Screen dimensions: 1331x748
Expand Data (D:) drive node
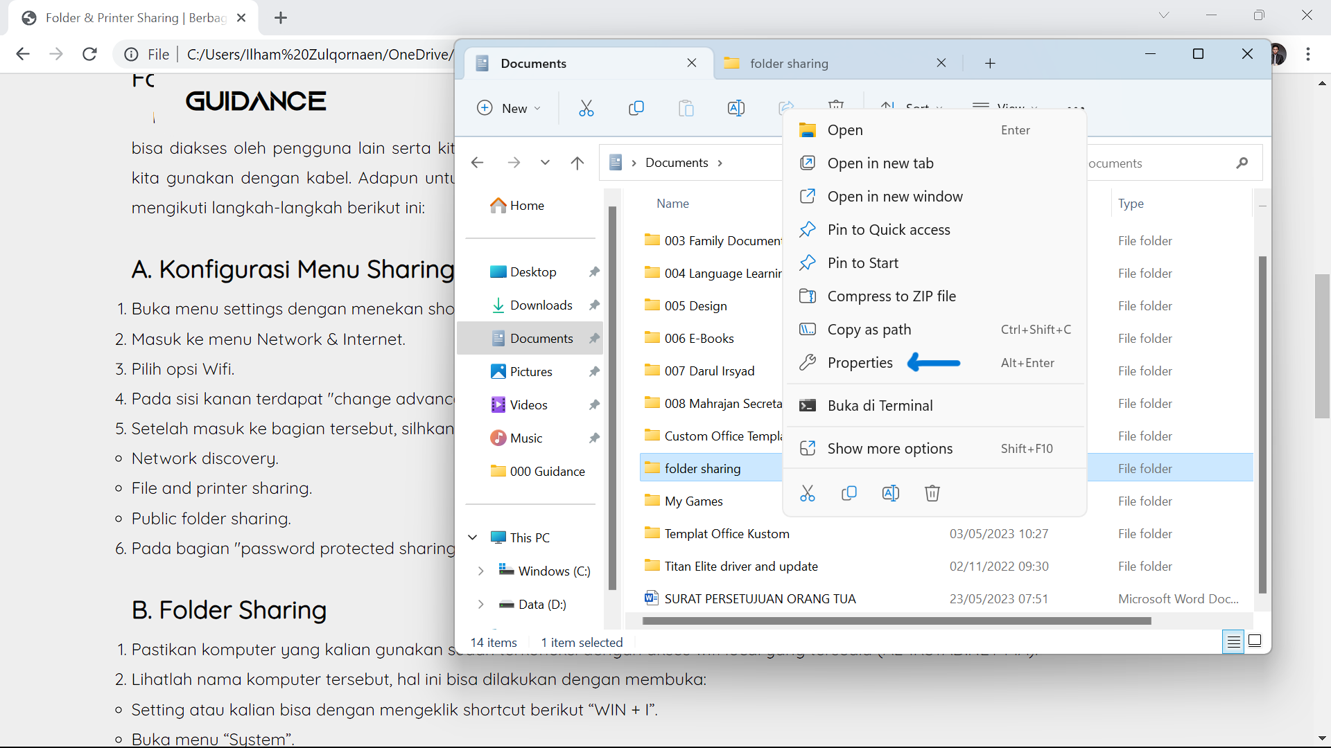[480, 604]
